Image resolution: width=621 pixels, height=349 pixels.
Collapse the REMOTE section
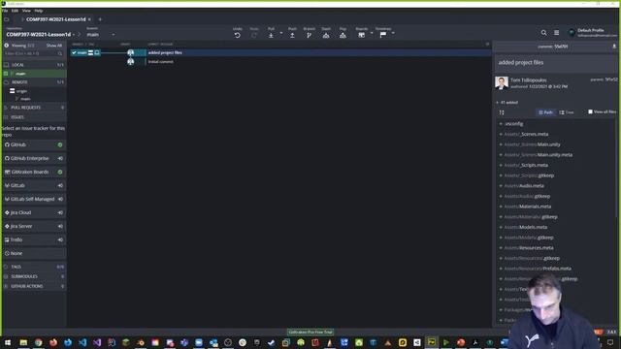click(33, 82)
